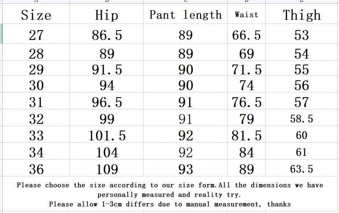
Task: Click the waist value 74 cell
Action: [x=246, y=85]
